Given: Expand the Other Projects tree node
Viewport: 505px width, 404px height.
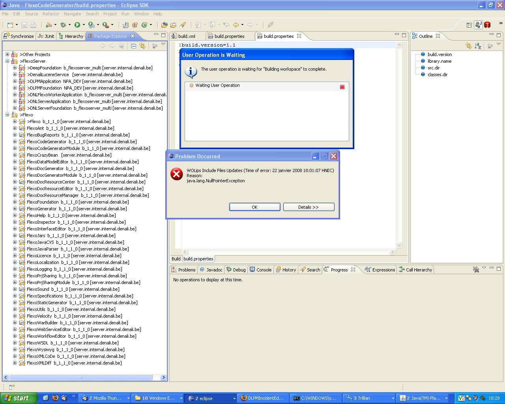Looking at the screenshot, I should point(7,54).
